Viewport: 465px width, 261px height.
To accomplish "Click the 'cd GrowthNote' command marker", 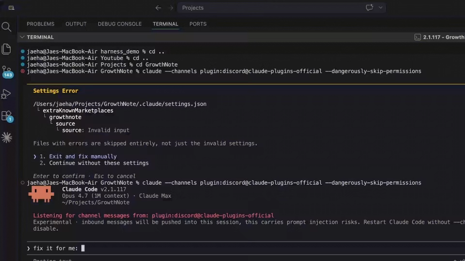I will point(23,64).
